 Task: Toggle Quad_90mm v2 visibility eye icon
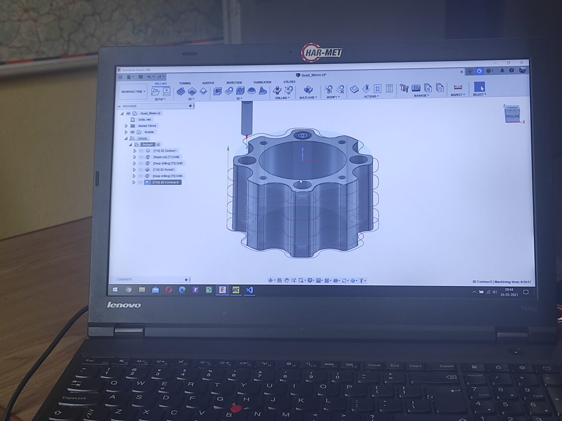click(x=128, y=113)
